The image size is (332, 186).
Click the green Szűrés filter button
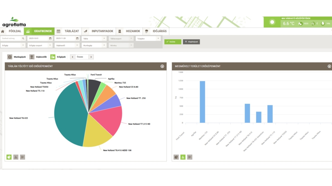[173, 42]
